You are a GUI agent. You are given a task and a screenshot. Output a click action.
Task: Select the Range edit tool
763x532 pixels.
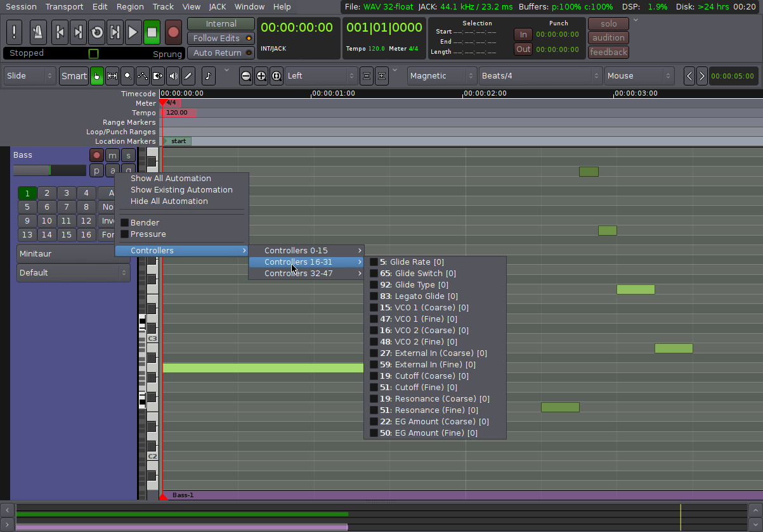(112, 76)
